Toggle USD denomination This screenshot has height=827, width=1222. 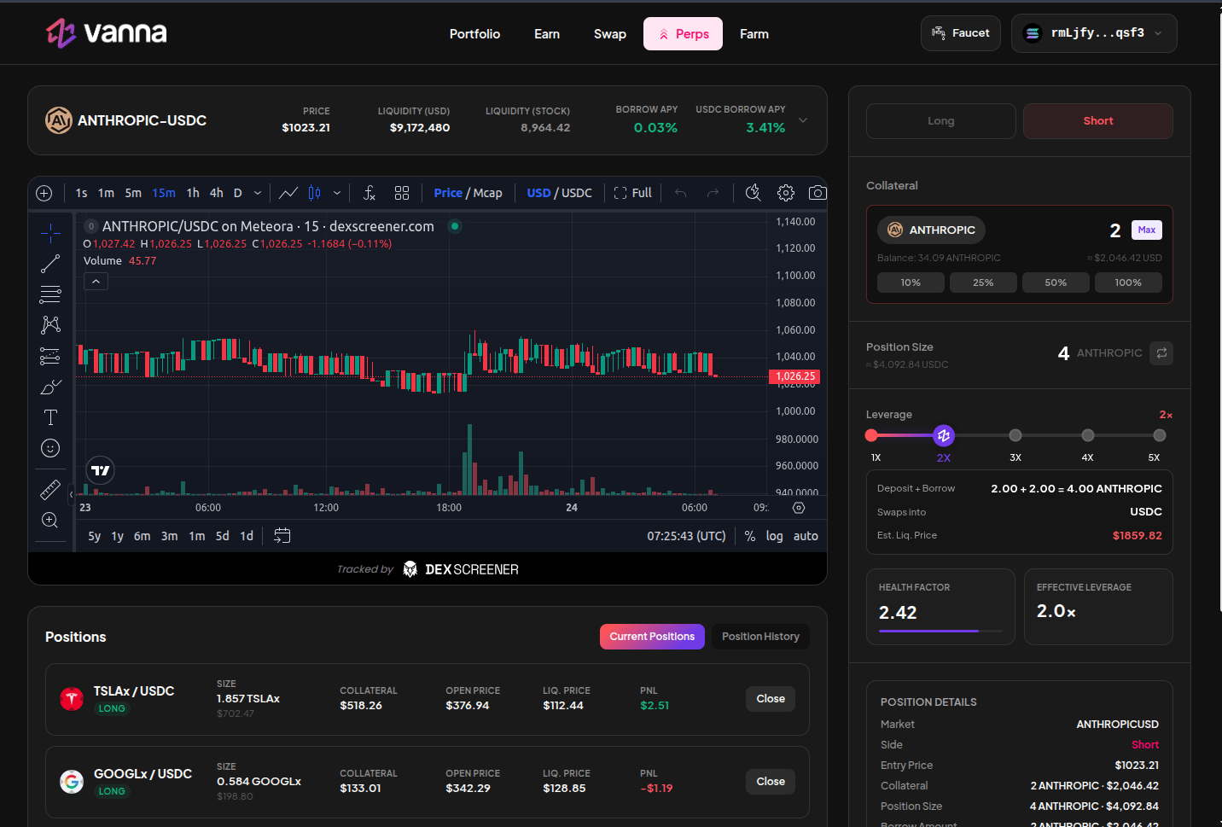coord(538,193)
